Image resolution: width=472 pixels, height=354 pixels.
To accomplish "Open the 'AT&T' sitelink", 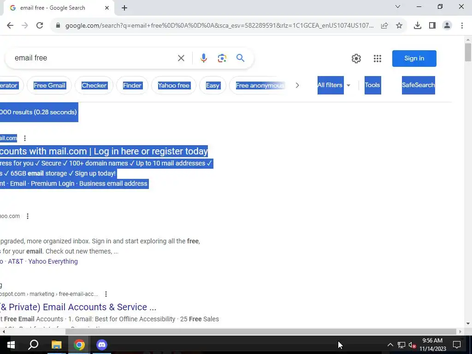I will point(15,261).
